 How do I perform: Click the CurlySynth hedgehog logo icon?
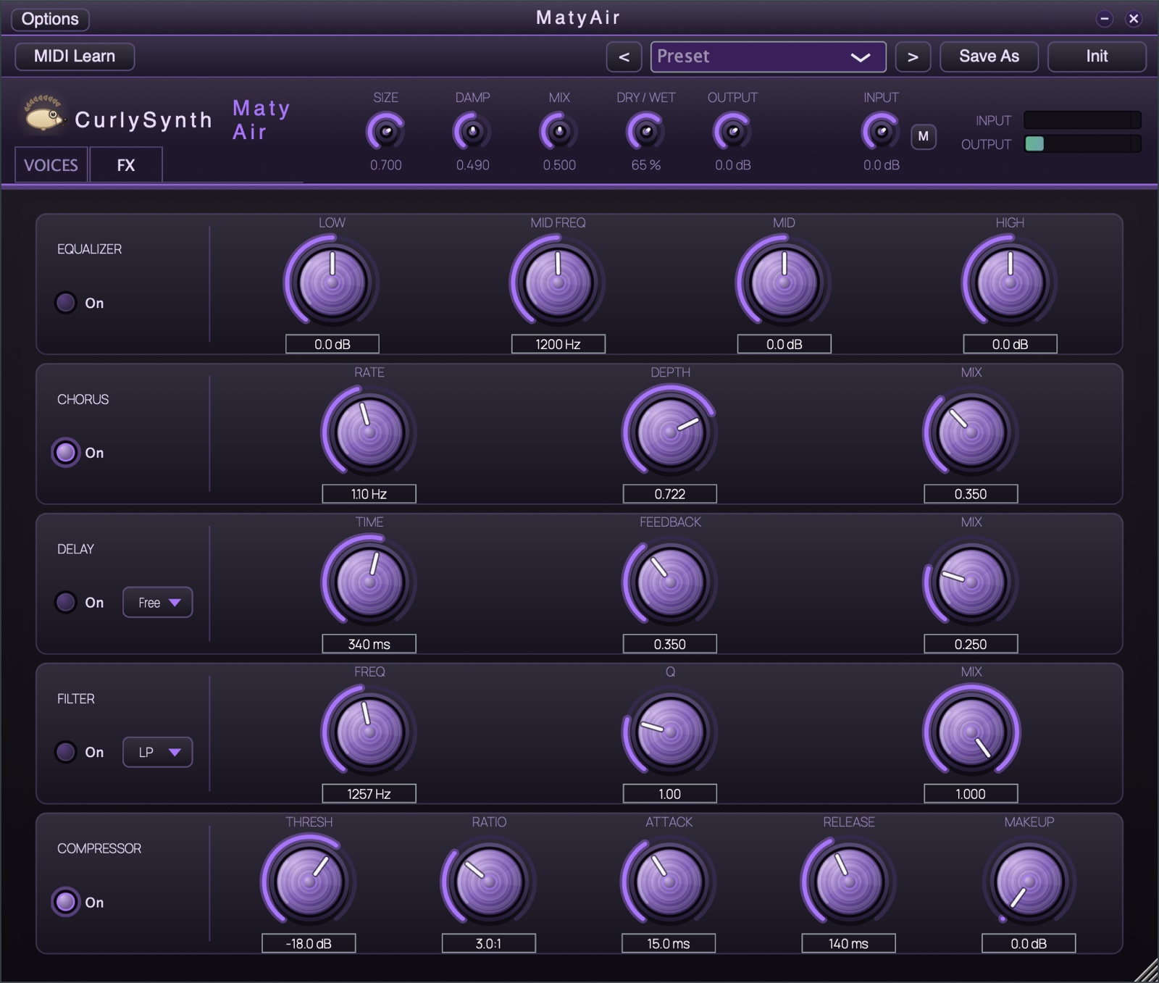45,114
